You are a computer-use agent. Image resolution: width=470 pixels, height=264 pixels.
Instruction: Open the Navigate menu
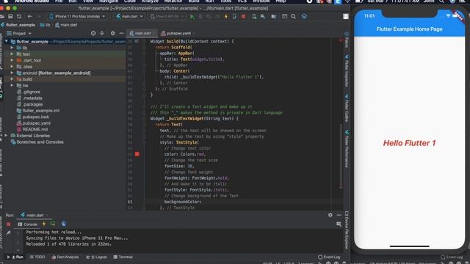(x=109, y=1)
